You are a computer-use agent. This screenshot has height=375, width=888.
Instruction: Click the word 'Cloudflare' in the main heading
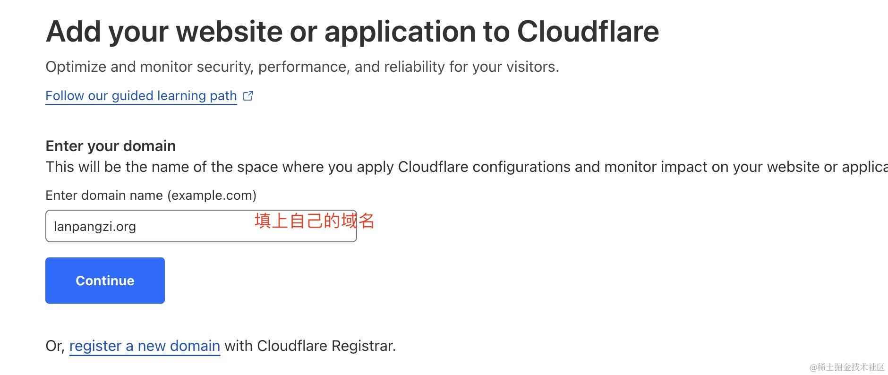588,32
